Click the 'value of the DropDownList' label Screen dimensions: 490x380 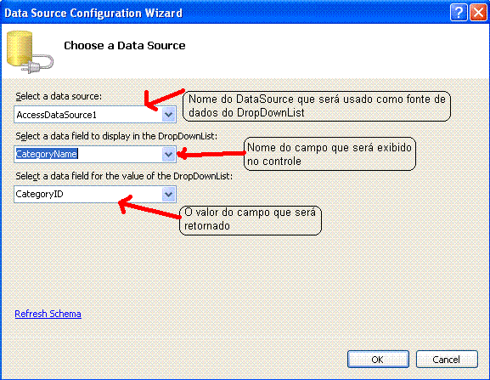(x=124, y=176)
